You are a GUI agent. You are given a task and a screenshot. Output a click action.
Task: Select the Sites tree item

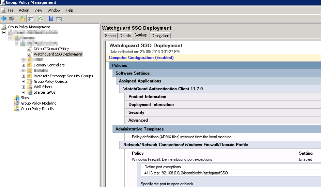click(25, 98)
